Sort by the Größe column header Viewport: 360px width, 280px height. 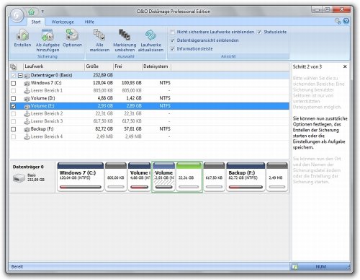click(x=99, y=66)
